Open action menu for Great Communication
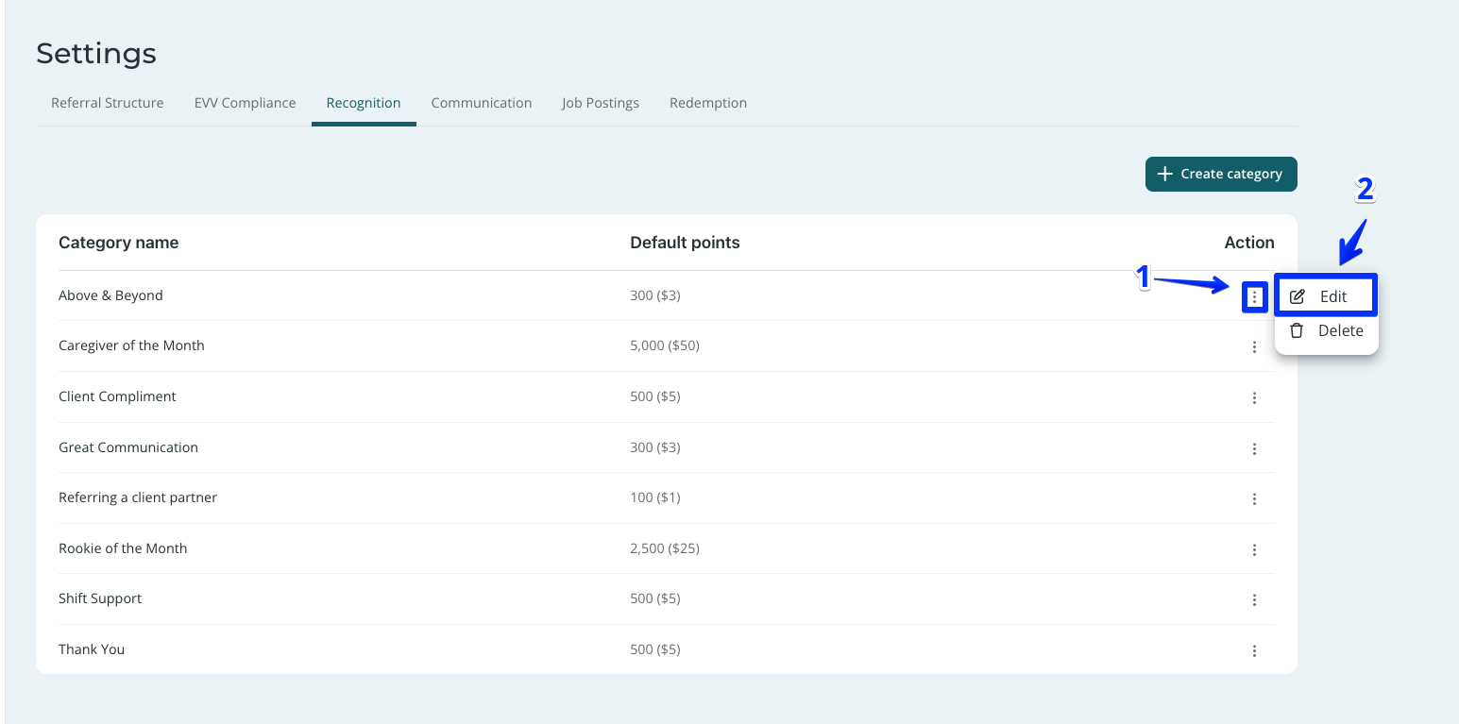Screen dimensions: 1459x724 (1254, 449)
